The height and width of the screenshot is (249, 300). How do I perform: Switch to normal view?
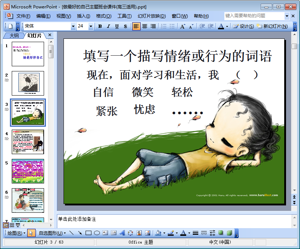tap(6, 225)
